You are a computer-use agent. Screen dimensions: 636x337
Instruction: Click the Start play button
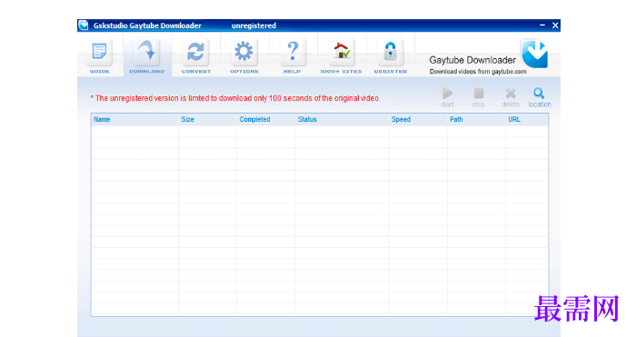[x=447, y=97]
